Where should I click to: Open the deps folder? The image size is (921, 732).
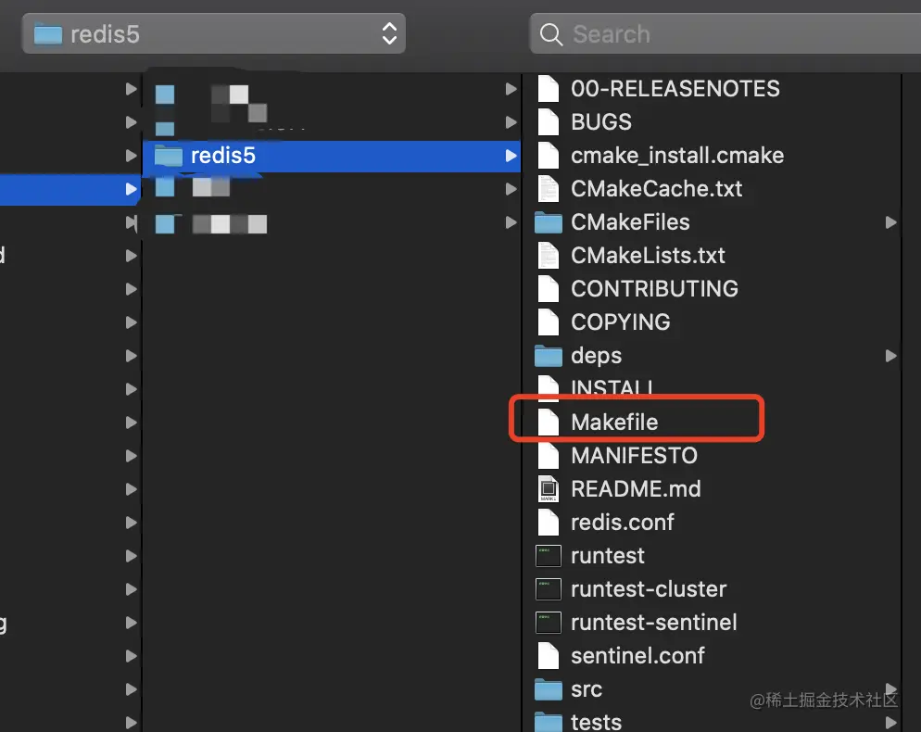click(x=596, y=356)
